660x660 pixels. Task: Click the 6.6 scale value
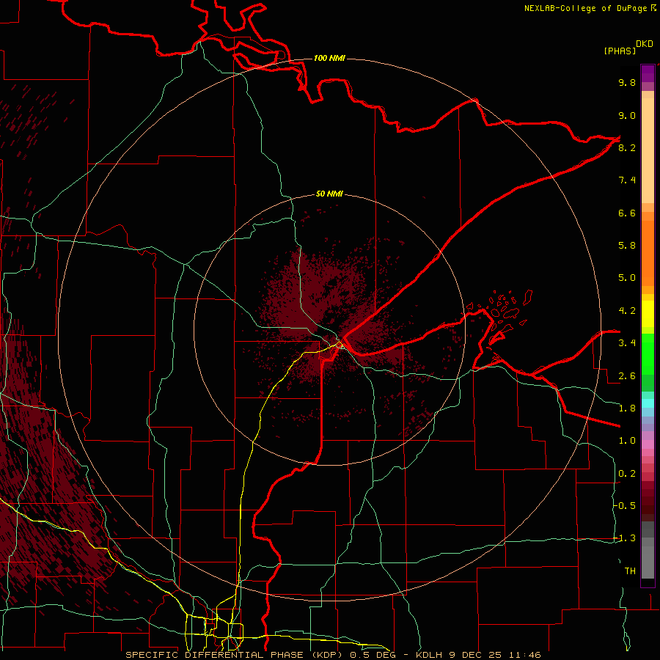pyautogui.click(x=627, y=213)
